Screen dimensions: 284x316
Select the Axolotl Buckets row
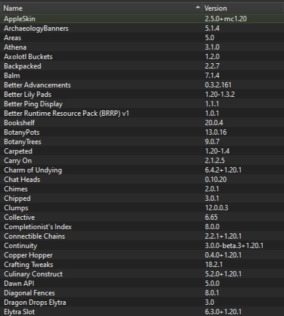(142, 57)
